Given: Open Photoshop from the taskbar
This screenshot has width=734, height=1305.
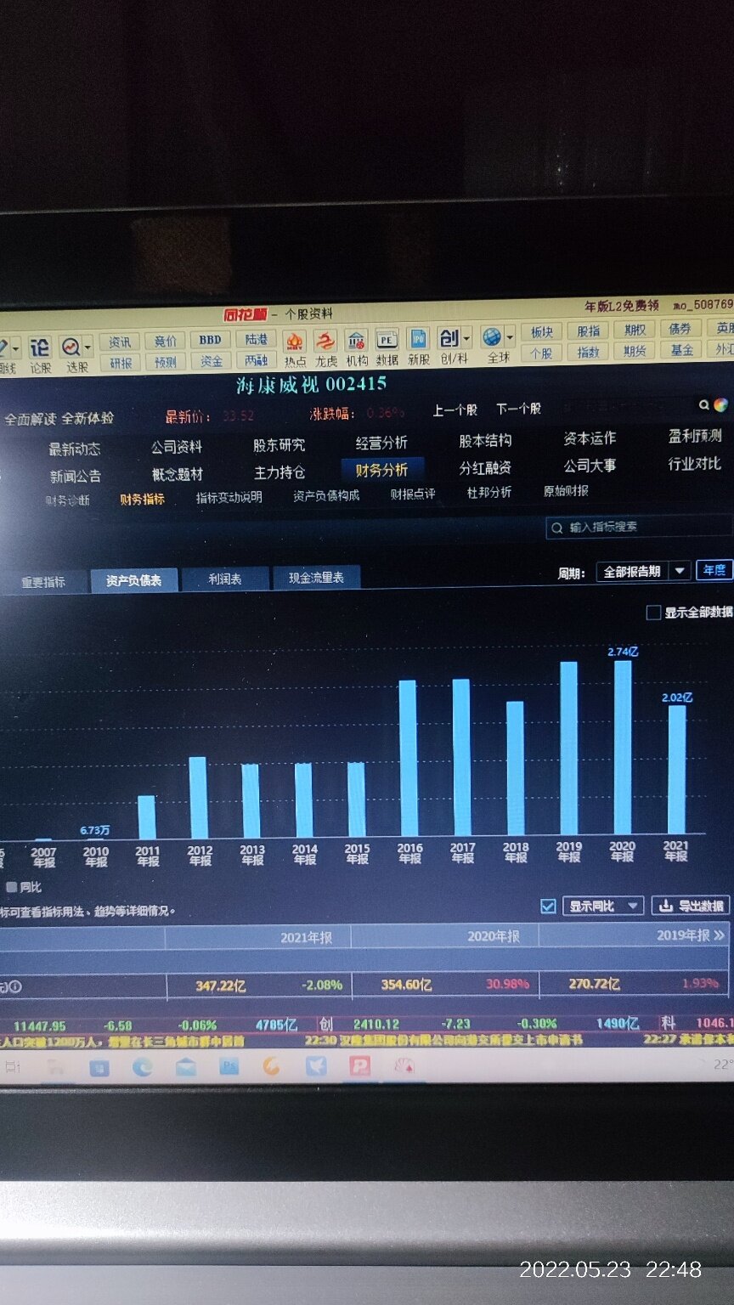Looking at the screenshot, I should pyautogui.click(x=229, y=1066).
